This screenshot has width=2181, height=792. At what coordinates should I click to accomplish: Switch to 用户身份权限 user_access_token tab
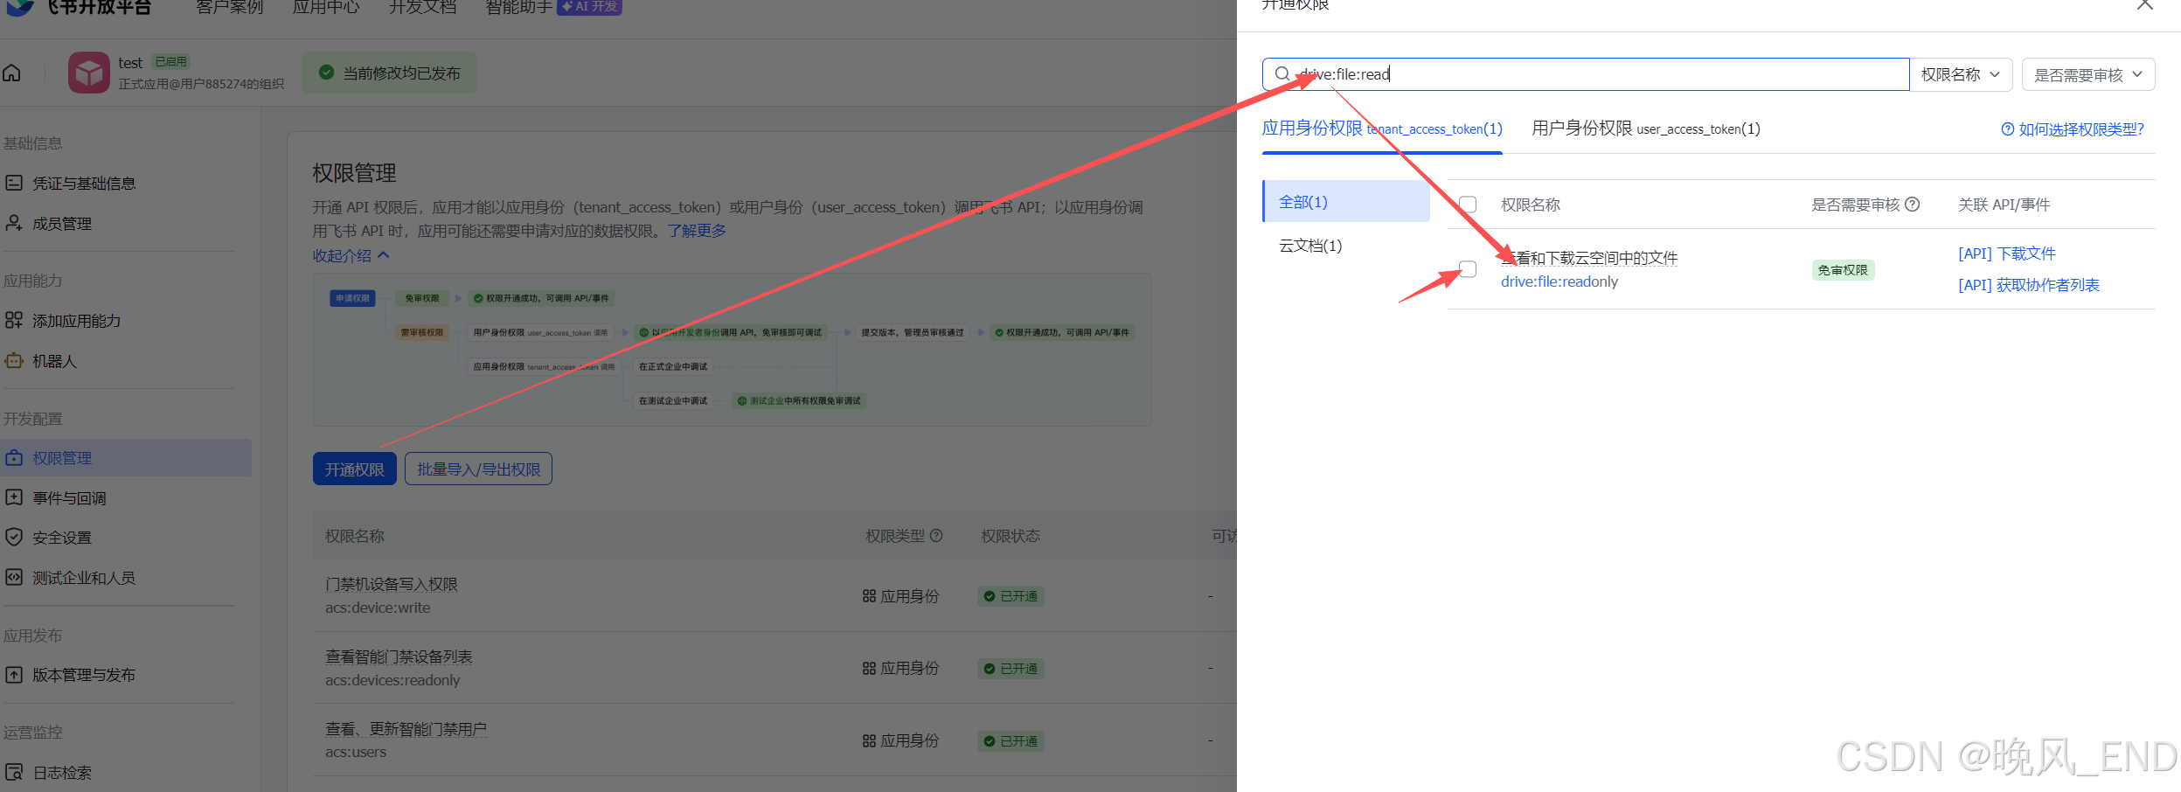click(x=1645, y=129)
